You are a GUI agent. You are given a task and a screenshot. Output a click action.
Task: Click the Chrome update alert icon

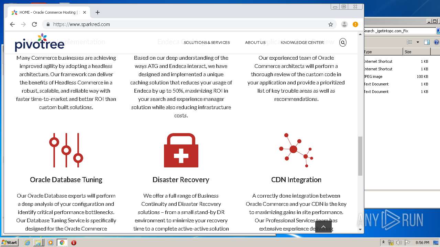355,24
